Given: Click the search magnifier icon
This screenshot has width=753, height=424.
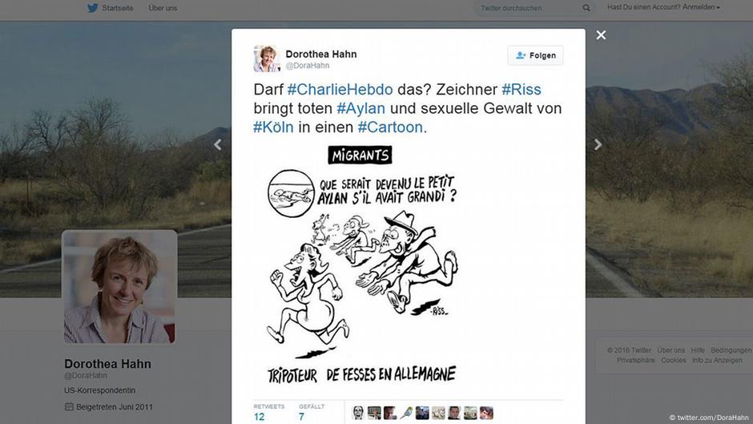Looking at the screenshot, I should (586, 8).
